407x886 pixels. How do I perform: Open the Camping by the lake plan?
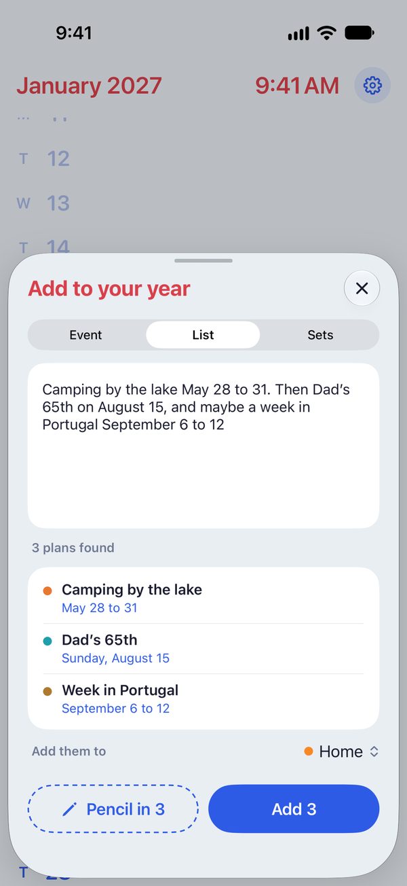pyautogui.click(x=203, y=599)
